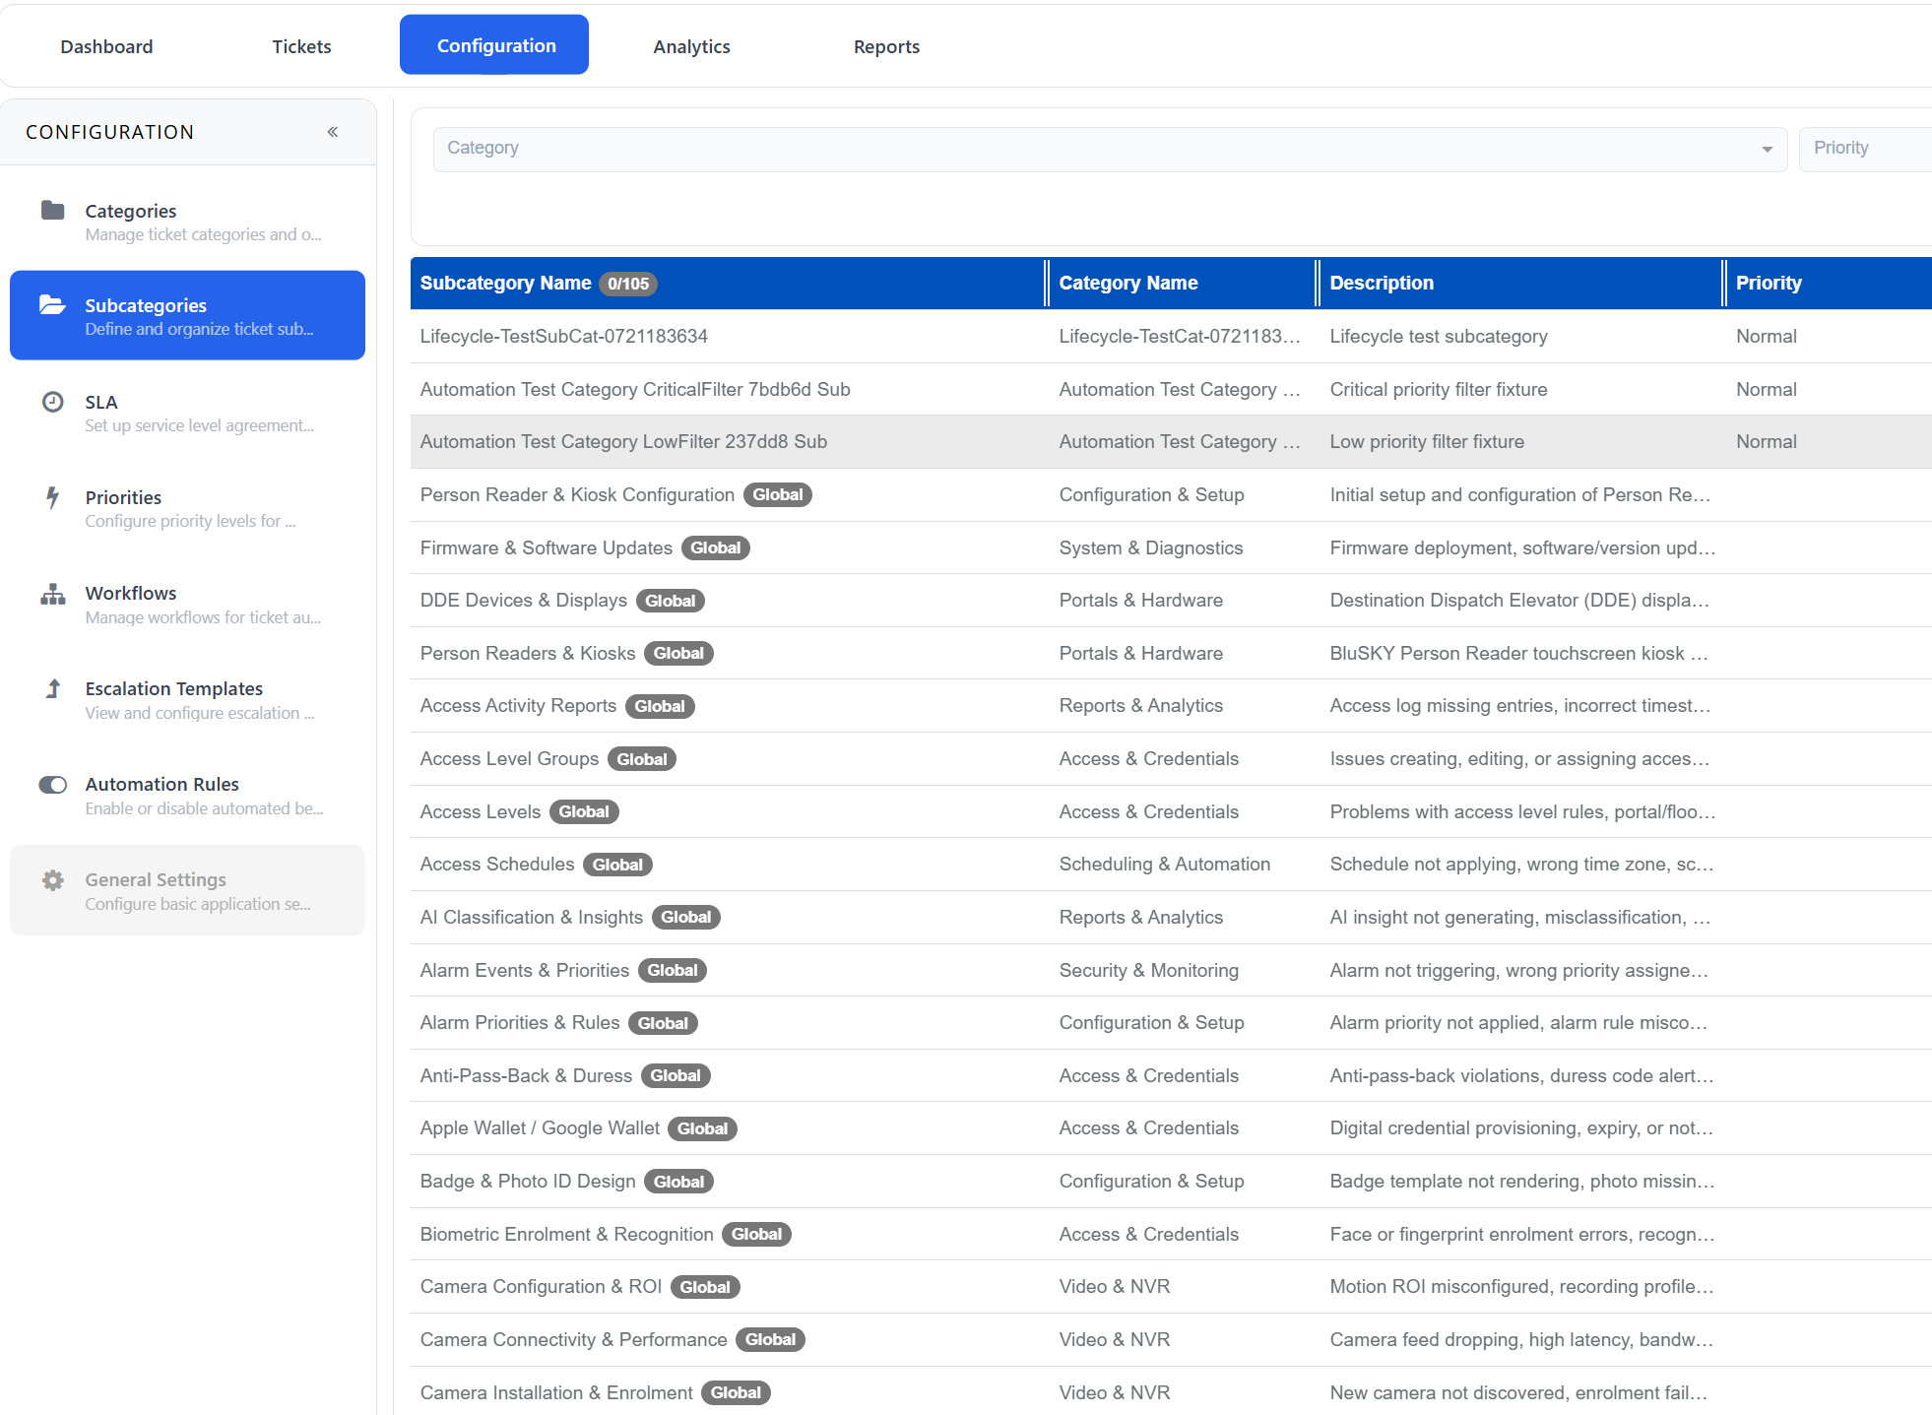1932x1415 pixels.
Task: Select the Lifecycle-TestSubCat-0721183634 row
Action: tap(1171, 337)
